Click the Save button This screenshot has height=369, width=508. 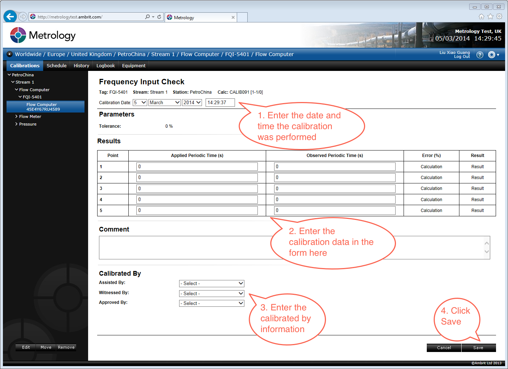point(479,347)
